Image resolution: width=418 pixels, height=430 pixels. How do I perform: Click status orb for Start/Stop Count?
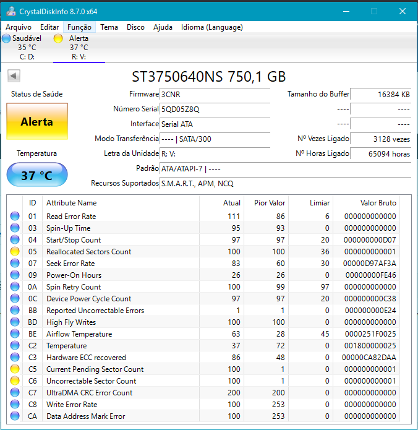[15, 239]
